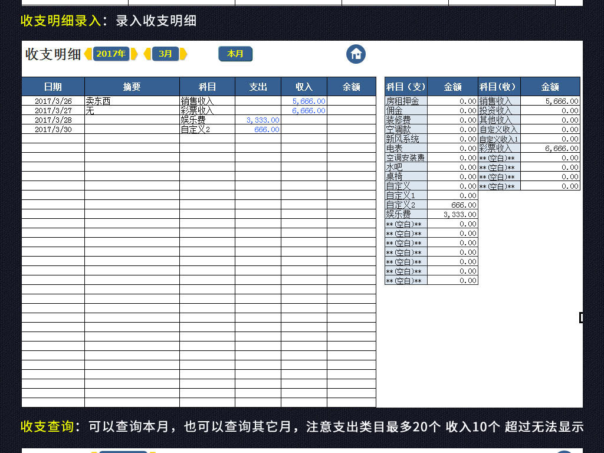
Task: Click 空调安装费 expense category
Action: pyautogui.click(x=406, y=157)
